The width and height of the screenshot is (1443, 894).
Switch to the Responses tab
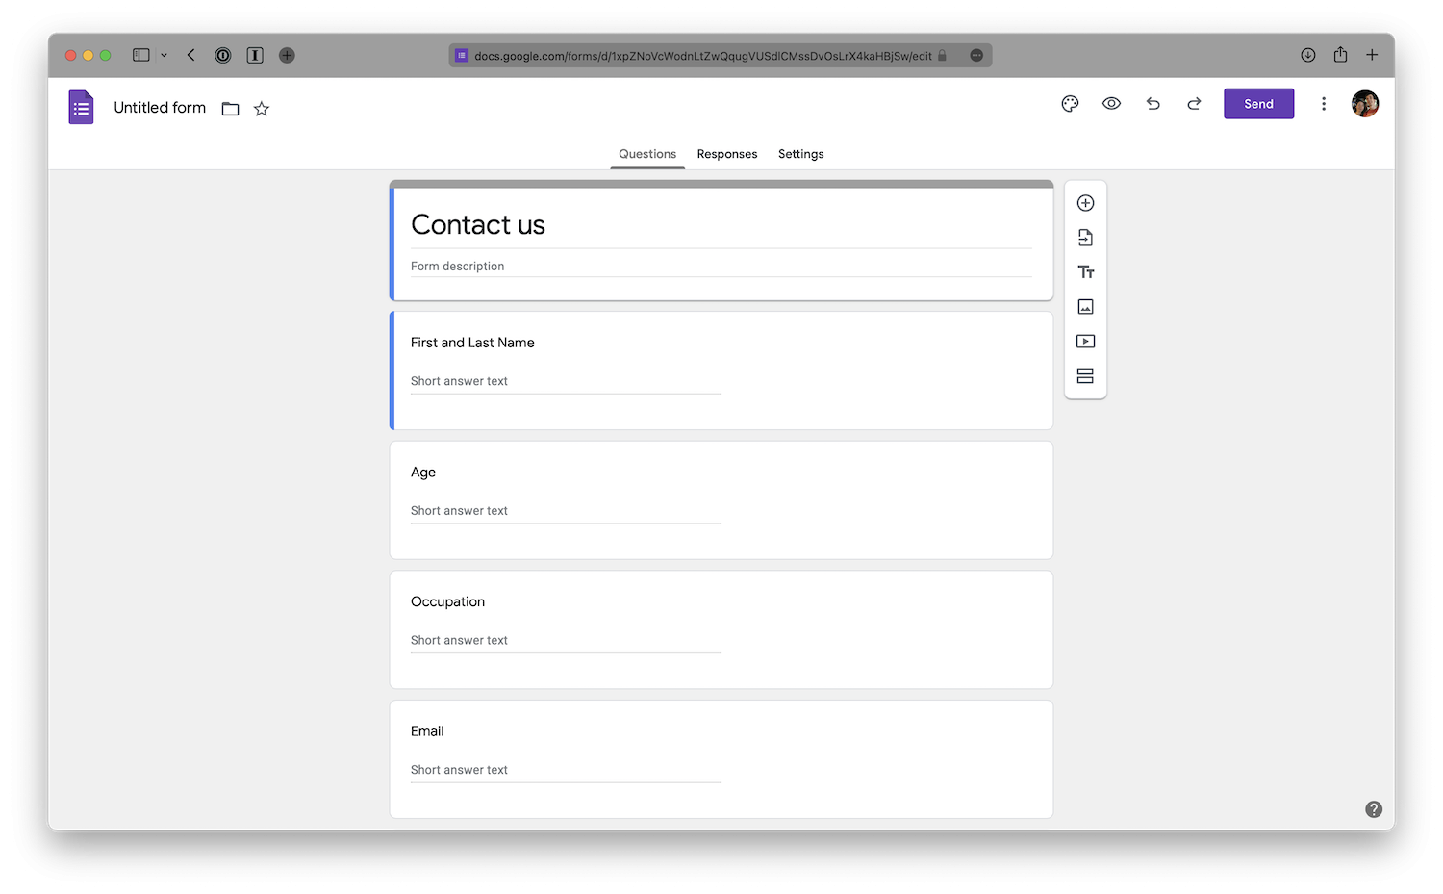726,154
